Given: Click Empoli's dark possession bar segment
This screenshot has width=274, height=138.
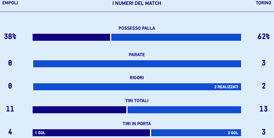Looking at the screenshot, I should click(71, 37).
